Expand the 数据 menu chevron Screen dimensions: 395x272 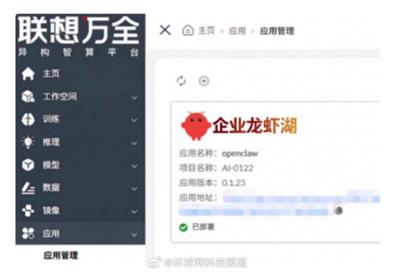pyautogui.click(x=134, y=188)
